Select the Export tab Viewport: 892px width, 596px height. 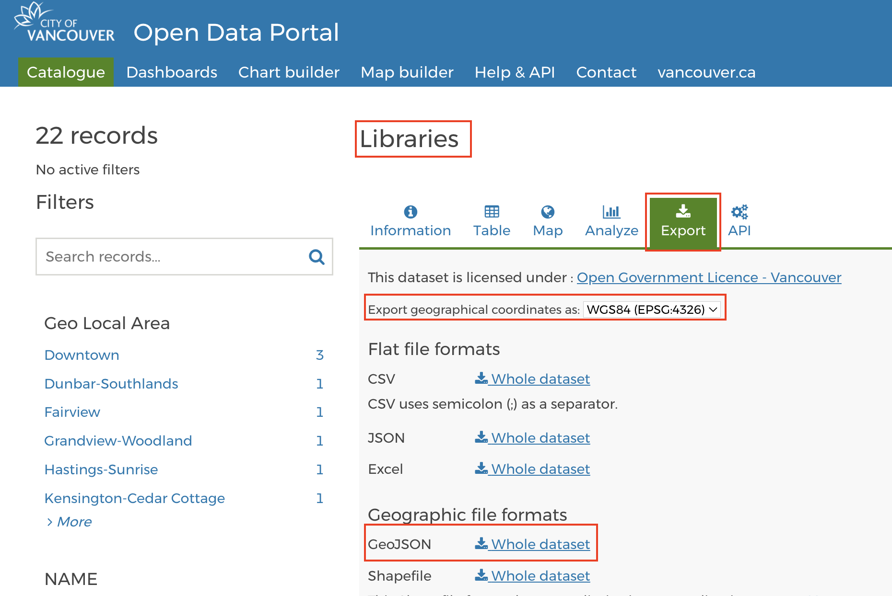click(x=683, y=222)
